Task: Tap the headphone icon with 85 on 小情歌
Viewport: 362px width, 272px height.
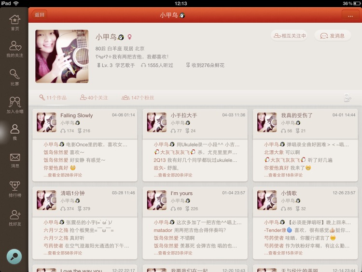Action: click(283, 209)
